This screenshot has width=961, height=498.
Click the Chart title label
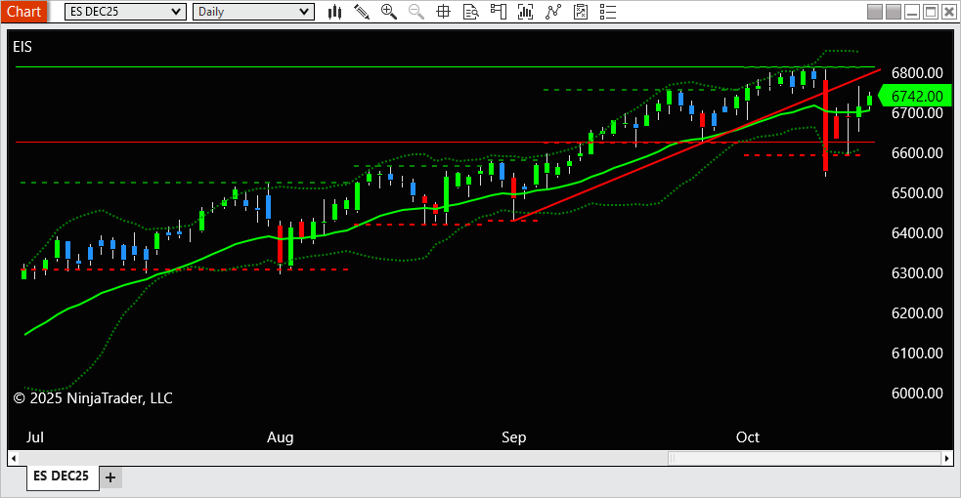pyautogui.click(x=23, y=12)
